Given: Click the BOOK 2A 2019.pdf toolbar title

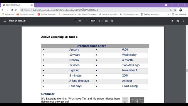Looking at the screenshot, I should pyautogui.click(x=17, y=21).
